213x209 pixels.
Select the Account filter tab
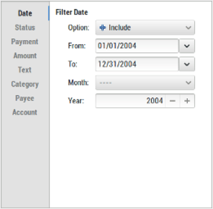point(25,112)
